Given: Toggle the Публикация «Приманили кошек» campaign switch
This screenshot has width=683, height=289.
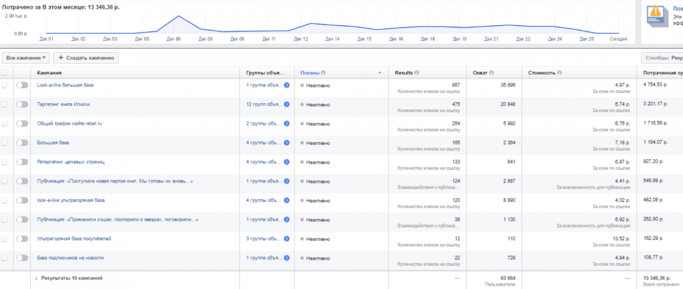Looking at the screenshot, I should 22,219.
